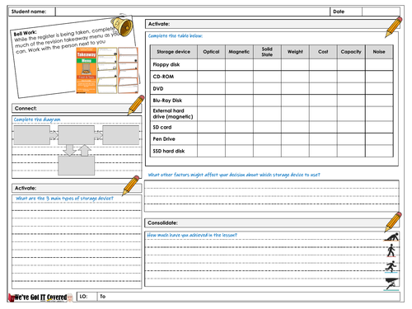
Task: Click the LO text field starting with To
Action: pos(249,297)
